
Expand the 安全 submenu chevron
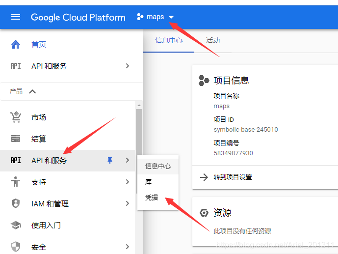click(128, 247)
